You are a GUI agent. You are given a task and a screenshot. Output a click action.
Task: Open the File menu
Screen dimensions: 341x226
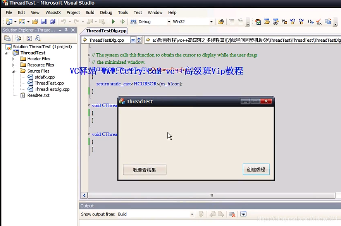pos(9,12)
